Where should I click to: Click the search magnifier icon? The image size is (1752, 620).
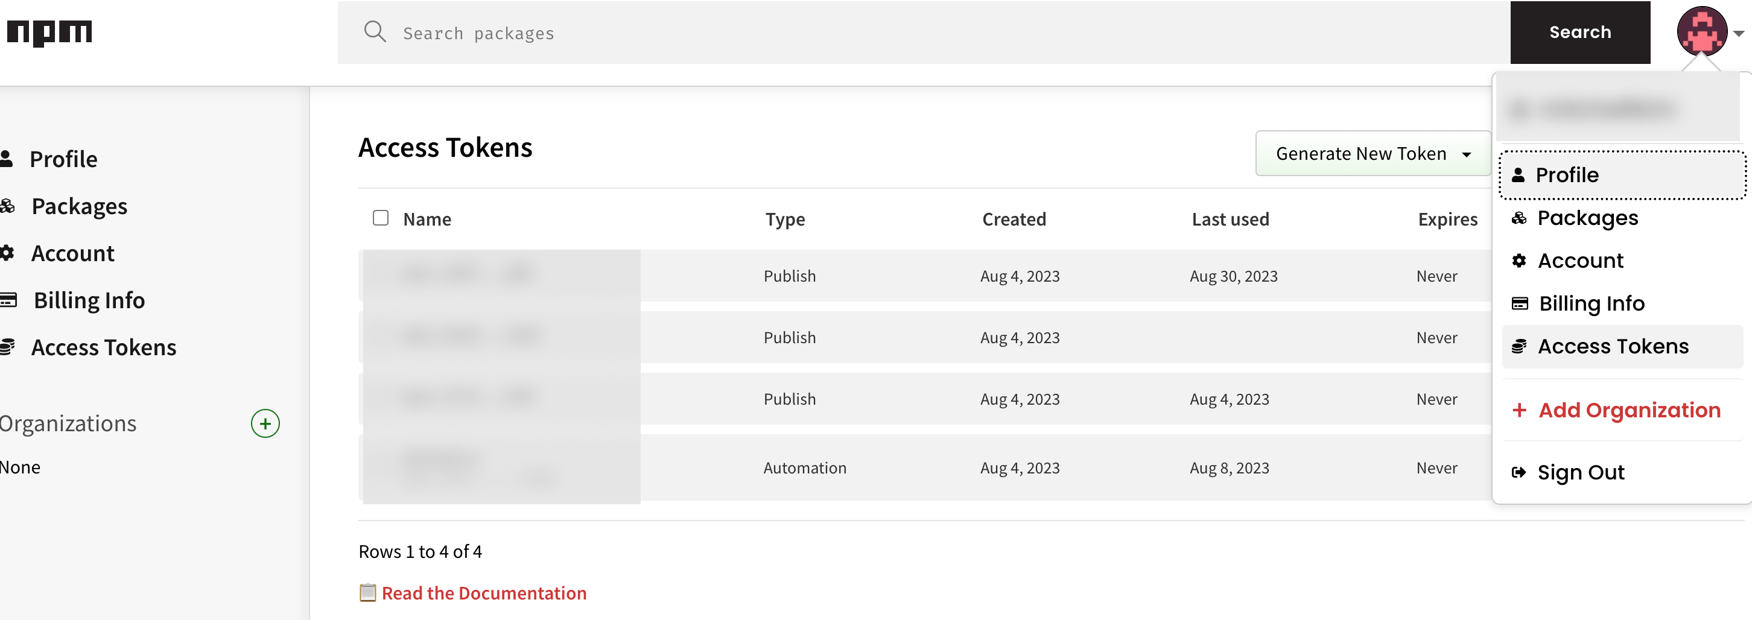point(375,32)
